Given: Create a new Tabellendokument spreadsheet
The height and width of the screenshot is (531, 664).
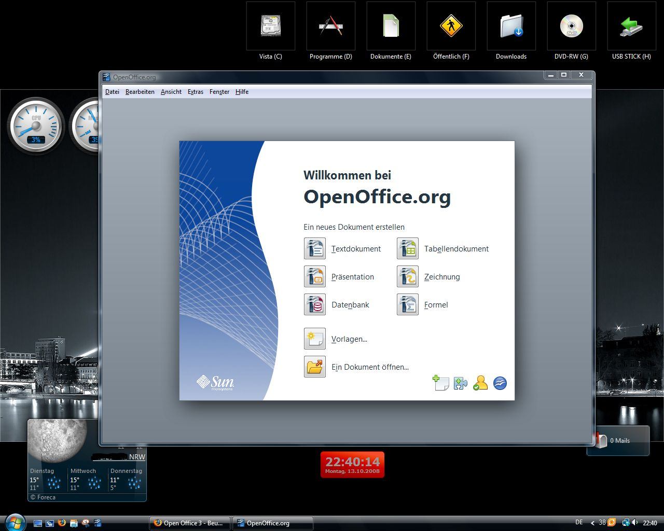Looking at the screenshot, I should [408, 248].
